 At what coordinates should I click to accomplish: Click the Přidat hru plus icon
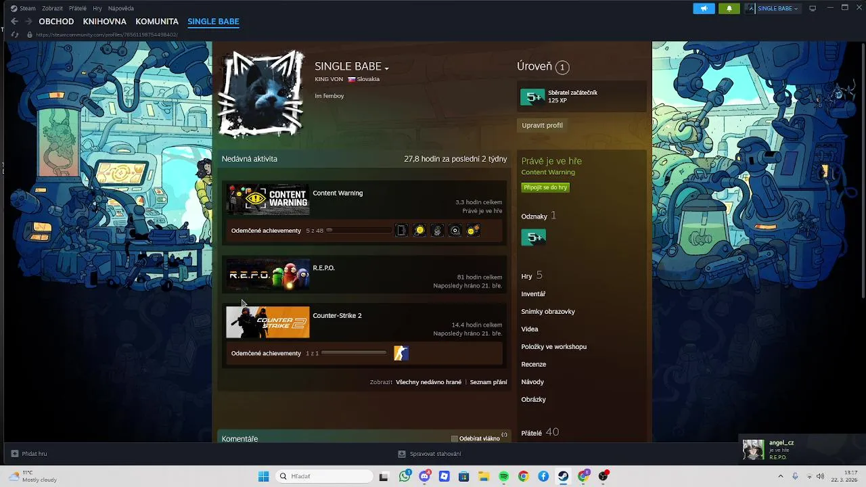pos(14,454)
